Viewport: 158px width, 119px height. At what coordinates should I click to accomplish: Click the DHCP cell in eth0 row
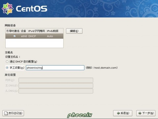(32, 36)
